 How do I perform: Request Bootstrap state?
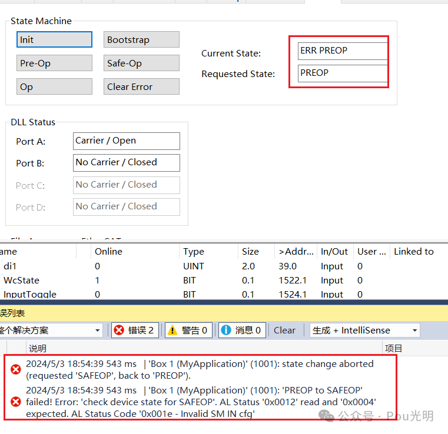coord(141,39)
